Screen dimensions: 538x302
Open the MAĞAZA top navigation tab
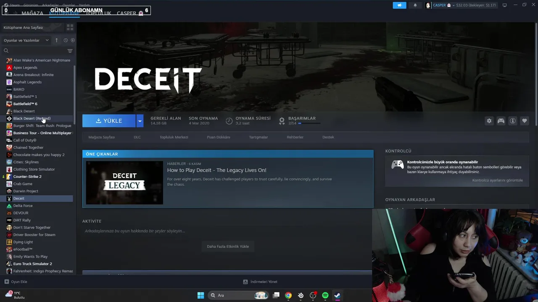pos(32,13)
